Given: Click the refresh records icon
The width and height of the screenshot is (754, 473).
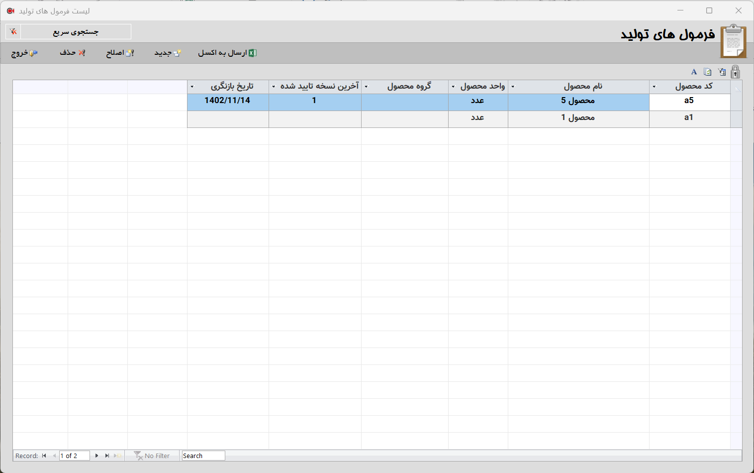Looking at the screenshot, I should (707, 72).
